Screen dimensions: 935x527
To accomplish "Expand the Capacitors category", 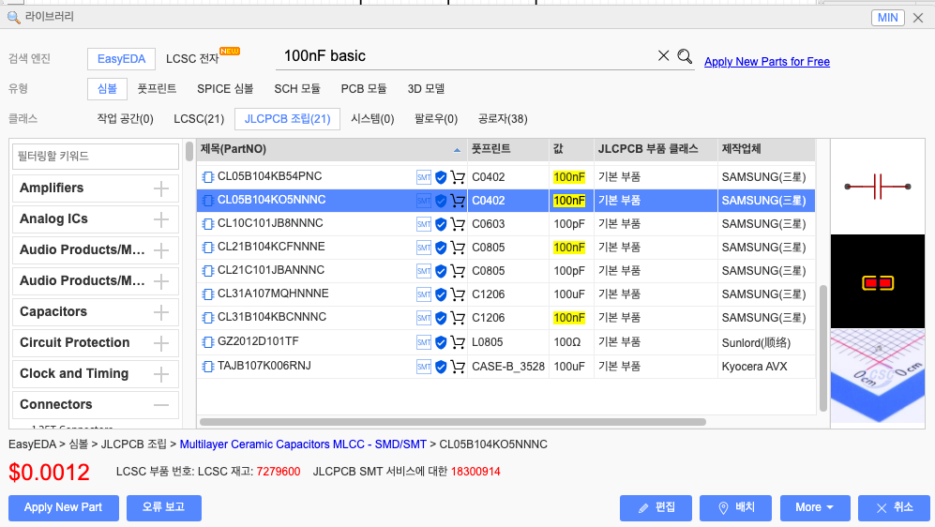I will pyautogui.click(x=161, y=312).
